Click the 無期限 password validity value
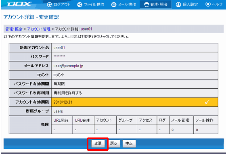Viewport: 226px width, 154px height. click(59, 84)
